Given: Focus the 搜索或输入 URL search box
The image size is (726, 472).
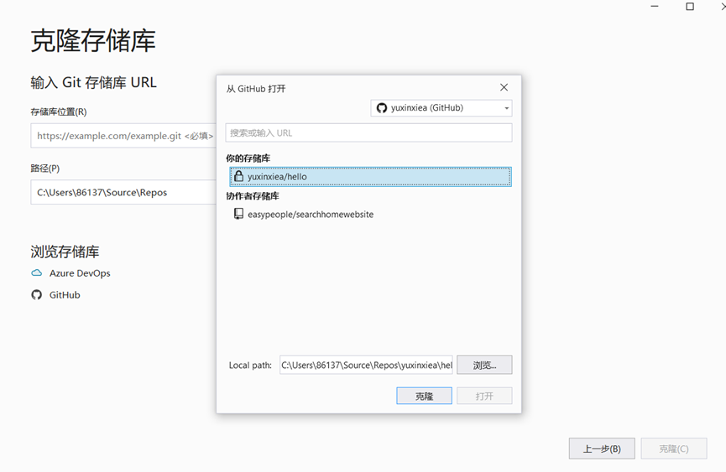Looking at the screenshot, I should coord(368,132).
